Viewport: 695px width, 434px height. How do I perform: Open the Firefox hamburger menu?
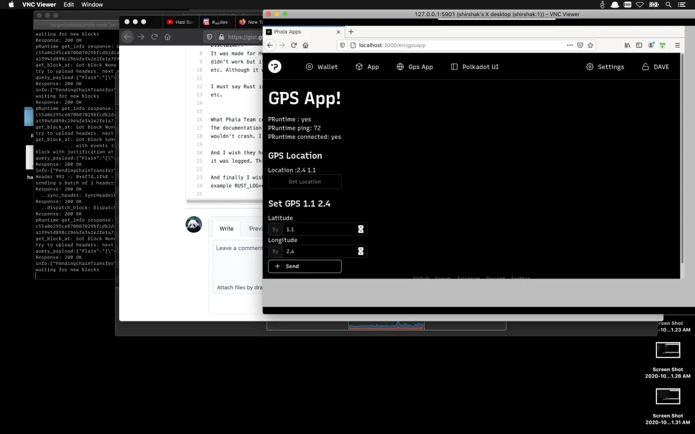click(x=677, y=45)
